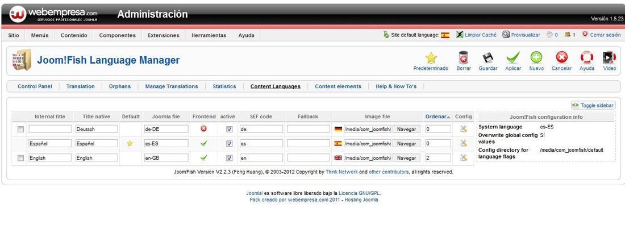Viewport: 625px width, 233px height.
Task: Open the Contenido menu
Action: click(x=74, y=35)
